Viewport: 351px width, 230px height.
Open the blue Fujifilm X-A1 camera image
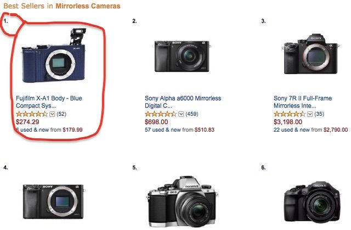(x=54, y=55)
